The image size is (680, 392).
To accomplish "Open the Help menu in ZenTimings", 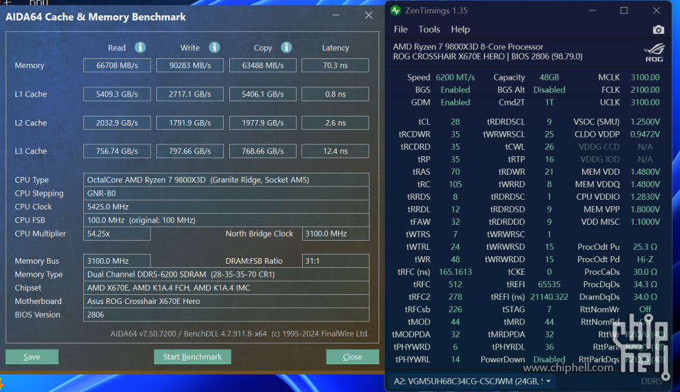I will (460, 29).
